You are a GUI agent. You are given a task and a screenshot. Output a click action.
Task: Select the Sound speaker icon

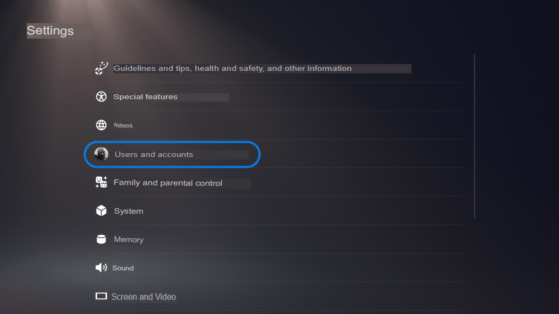pyautogui.click(x=101, y=268)
